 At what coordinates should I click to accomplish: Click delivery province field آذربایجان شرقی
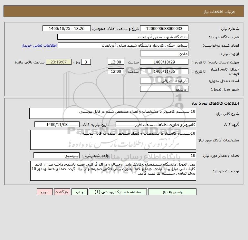pos(164,81)
